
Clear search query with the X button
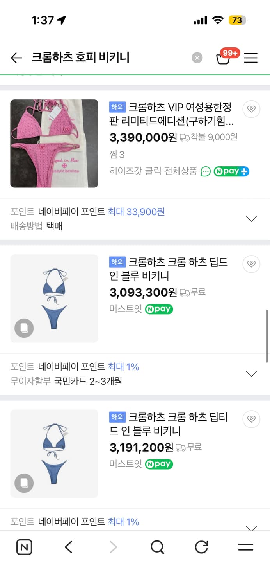point(197,58)
